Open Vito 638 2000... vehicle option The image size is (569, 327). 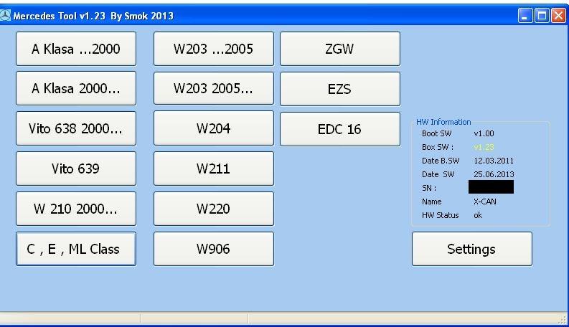pos(76,129)
